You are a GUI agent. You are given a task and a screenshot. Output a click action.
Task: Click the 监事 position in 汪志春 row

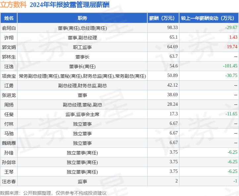click(x=82, y=181)
